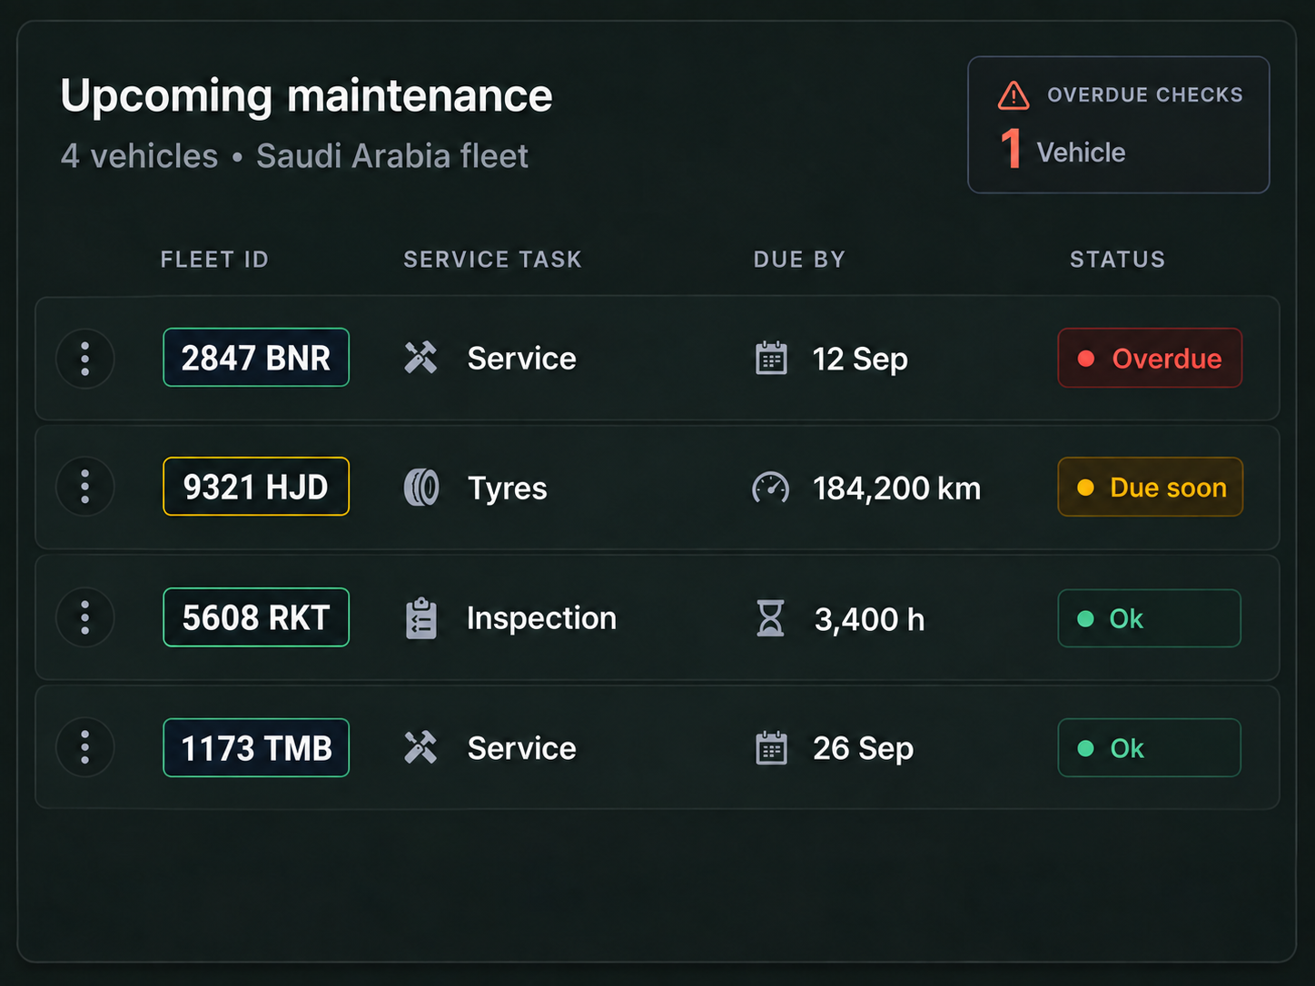The width and height of the screenshot is (1315, 986).
Task: Click the 4 vehicles Saudi Arabia fleet subtitle
Action: (294, 156)
